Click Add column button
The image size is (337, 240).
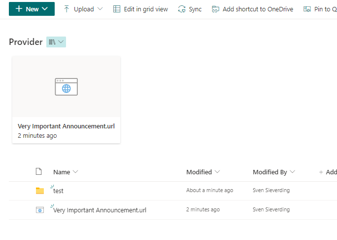pos(328,172)
